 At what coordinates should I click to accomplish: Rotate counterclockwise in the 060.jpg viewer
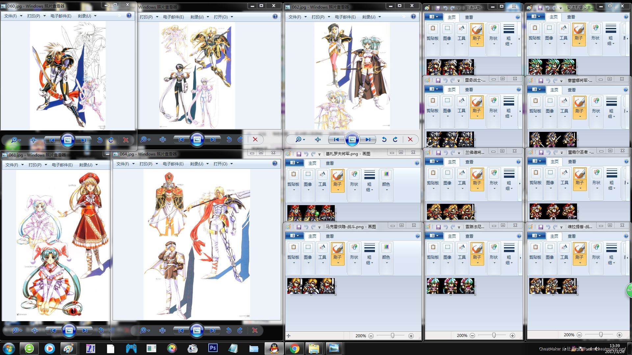(100, 140)
